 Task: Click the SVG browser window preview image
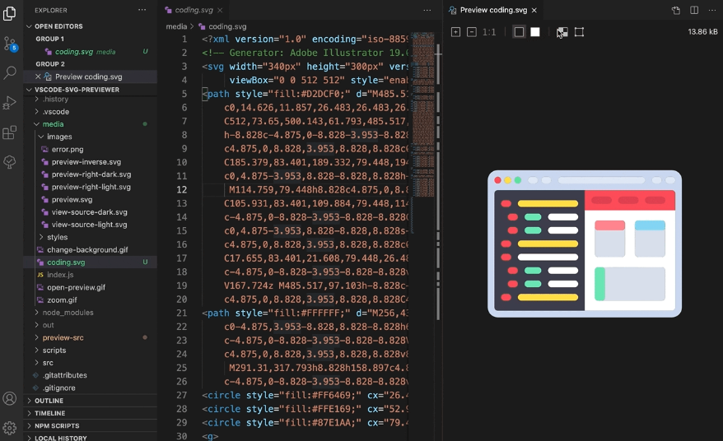pos(585,244)
